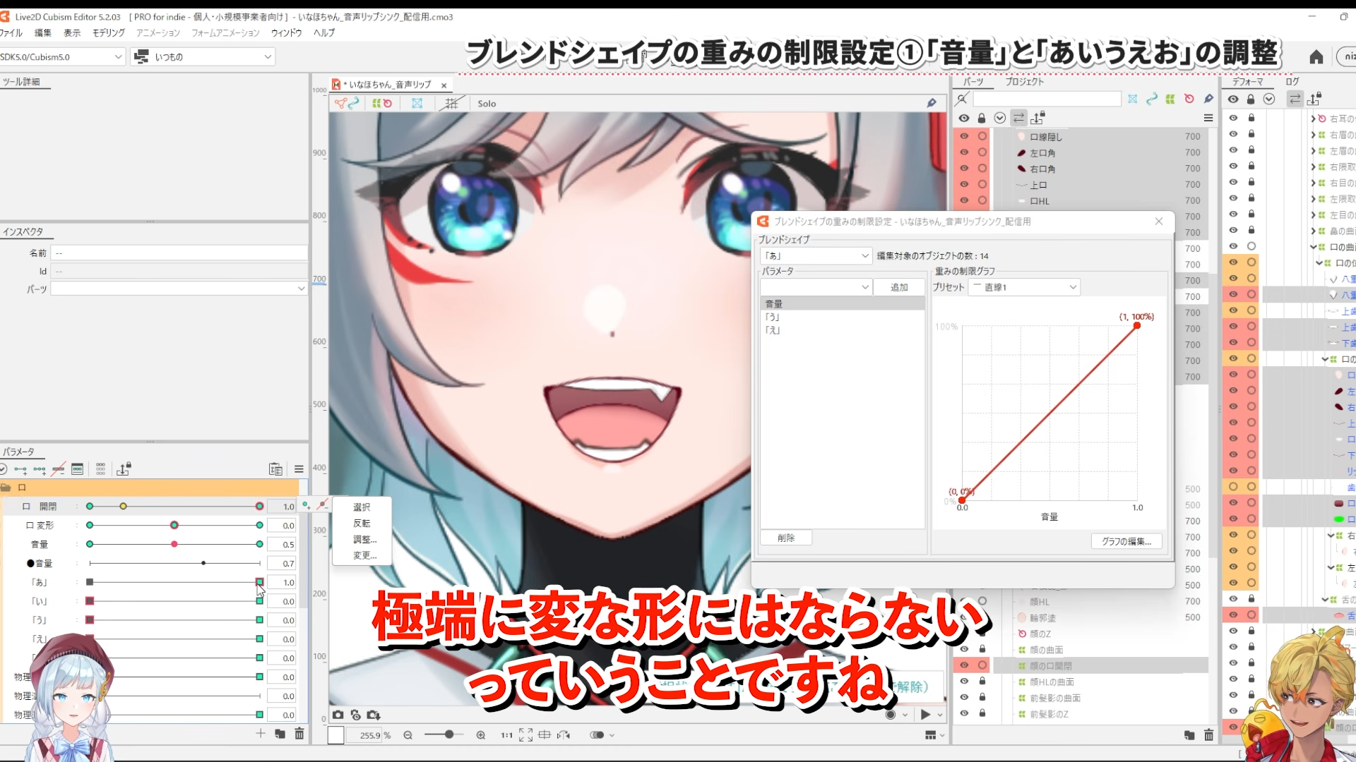Switch to the プロジェクト tab
1356x762 pixels.
1023,81
